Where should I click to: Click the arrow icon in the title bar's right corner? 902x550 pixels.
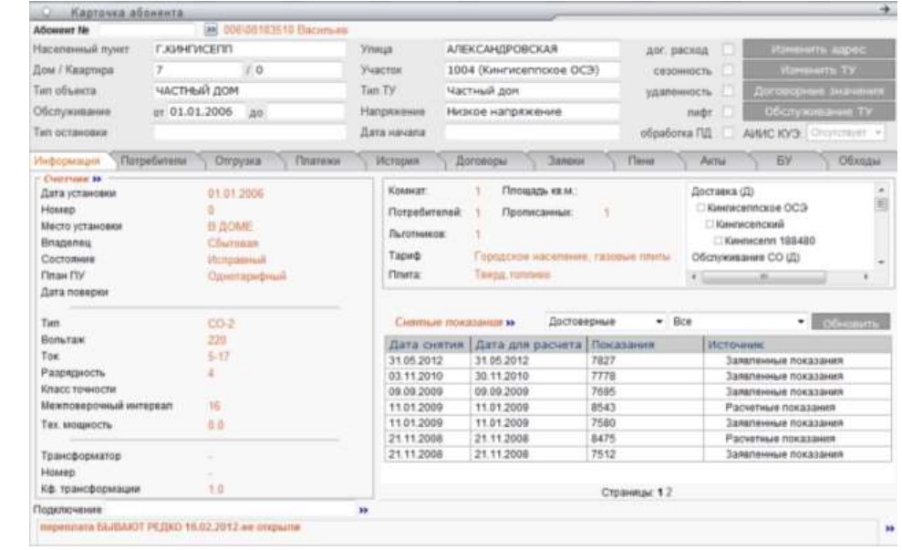[884, 9]
